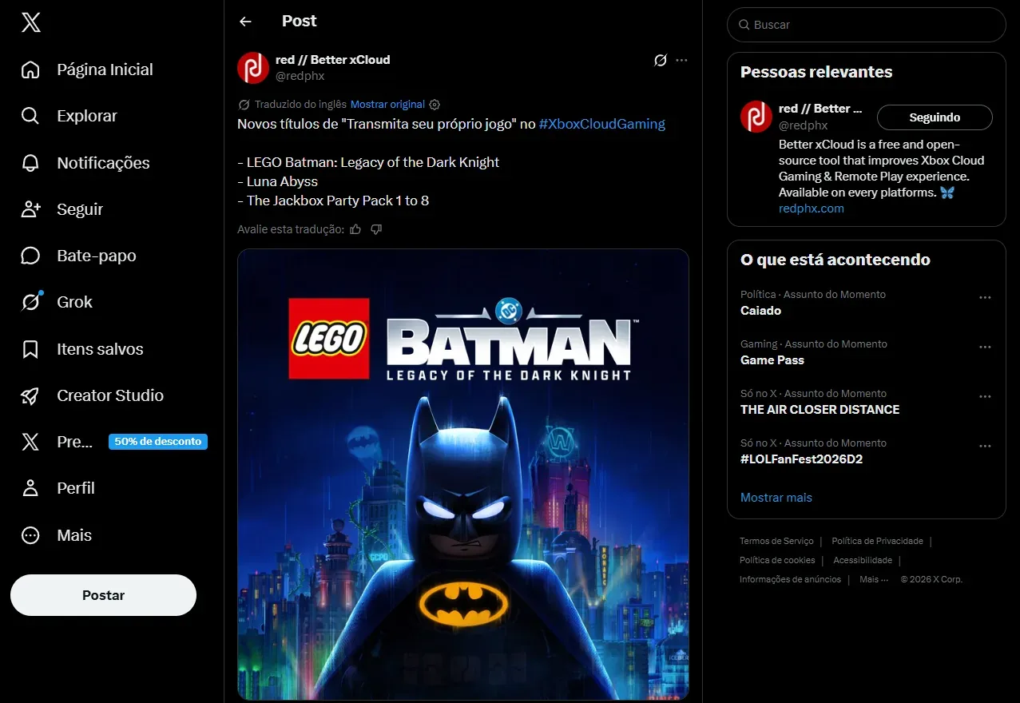
Task: Open translation settings gear icon
Action: point(435,105)
